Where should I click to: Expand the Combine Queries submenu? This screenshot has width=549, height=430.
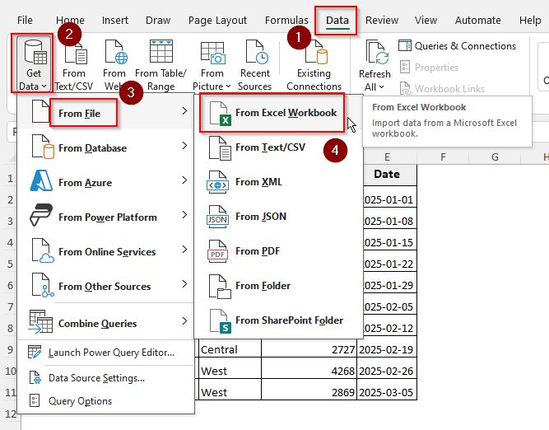tap(106, 323)
